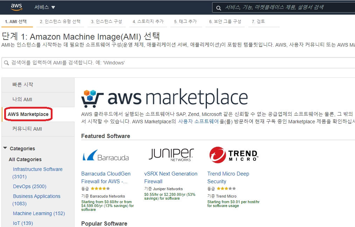
Task: Click the AWS Marketplace cart logo
Action: 92,98
